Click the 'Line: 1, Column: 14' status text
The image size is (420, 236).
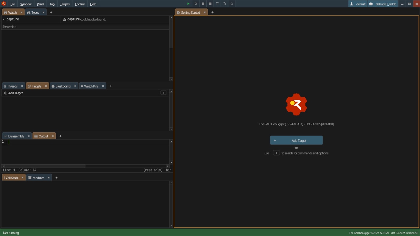pyautogui.click(x=19, y=170)
